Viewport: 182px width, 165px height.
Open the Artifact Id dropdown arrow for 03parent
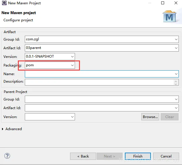tap(176, 48)
